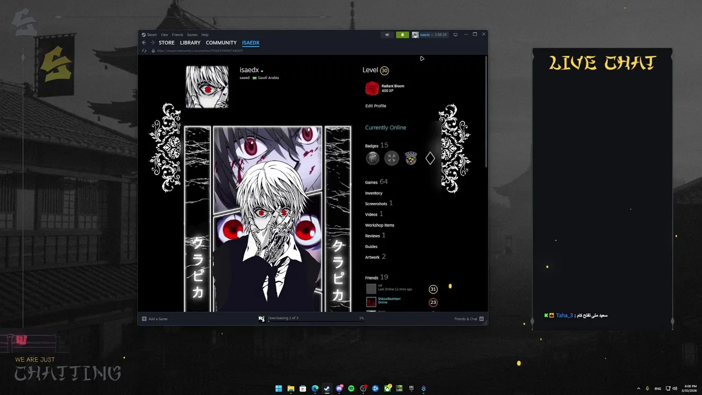The height and width of the screenshot is (395, 702).
Task: Open Spotify from the taskbar
Action: (x=351, y=388)
